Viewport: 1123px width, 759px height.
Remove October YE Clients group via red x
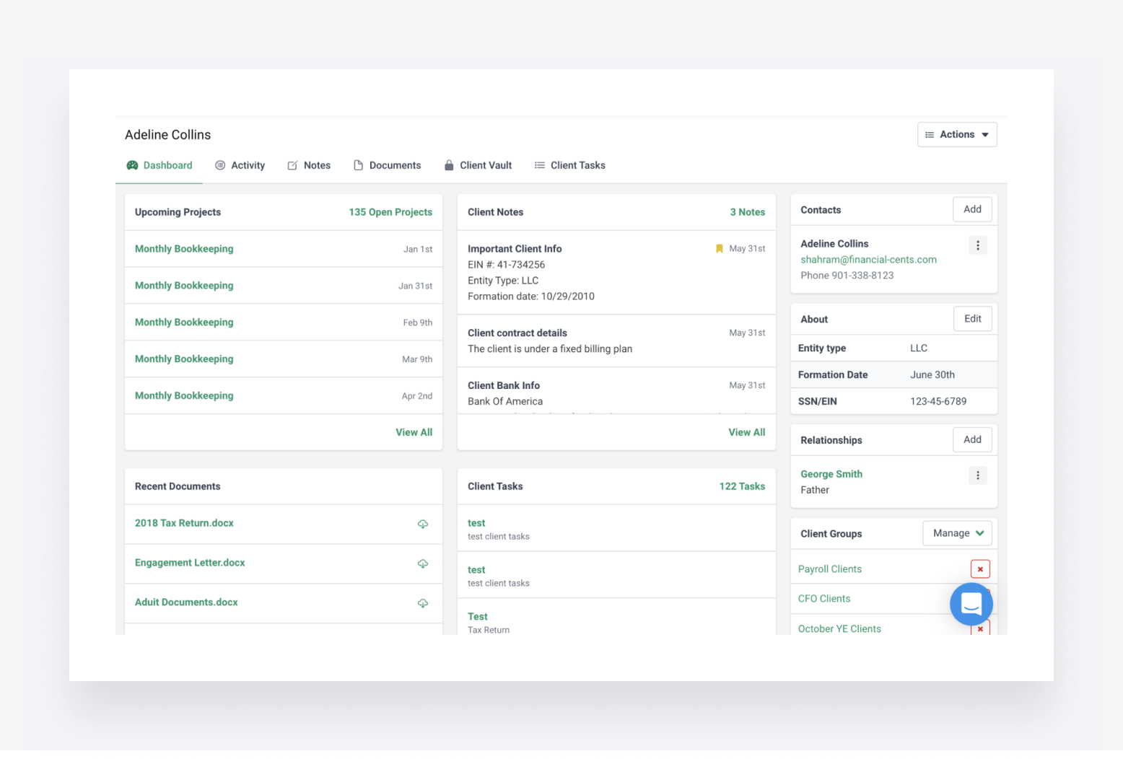[980, 628]
